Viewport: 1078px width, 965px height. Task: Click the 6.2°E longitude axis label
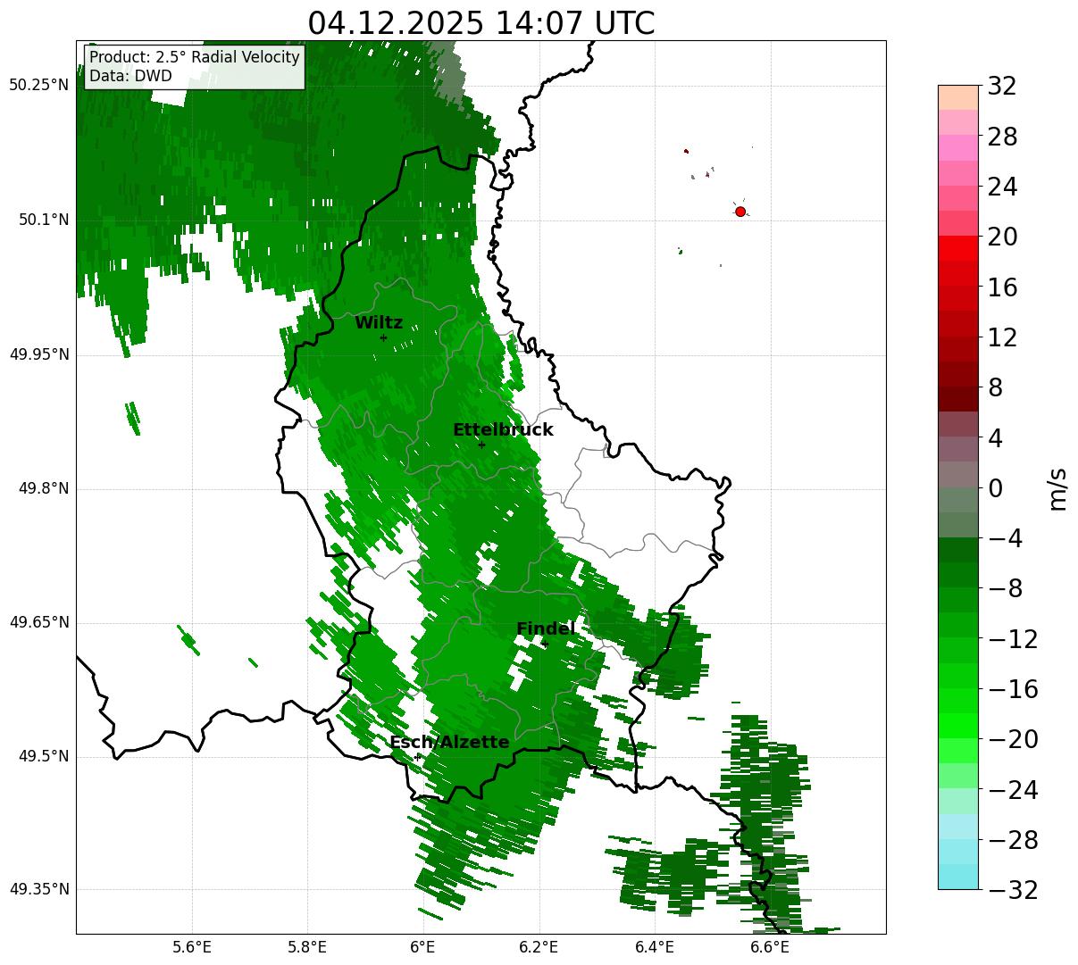[539, 947]
